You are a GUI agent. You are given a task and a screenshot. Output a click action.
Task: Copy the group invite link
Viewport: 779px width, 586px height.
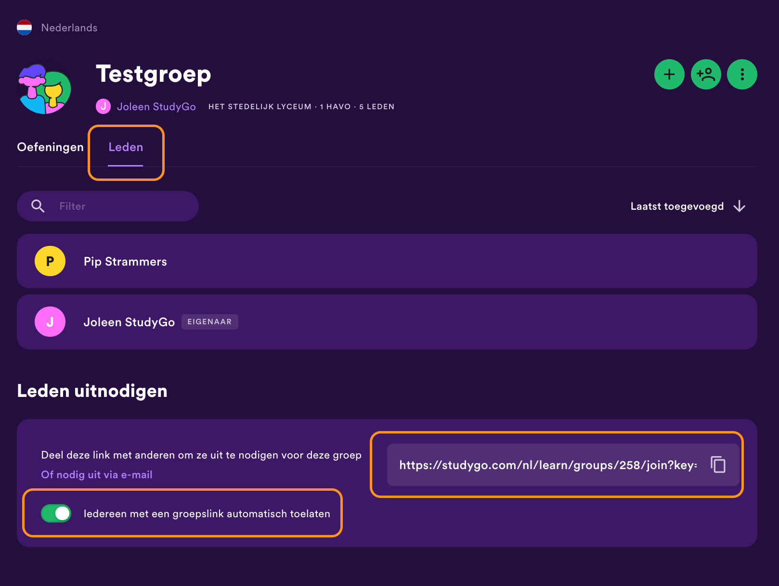tap(718, 465)
